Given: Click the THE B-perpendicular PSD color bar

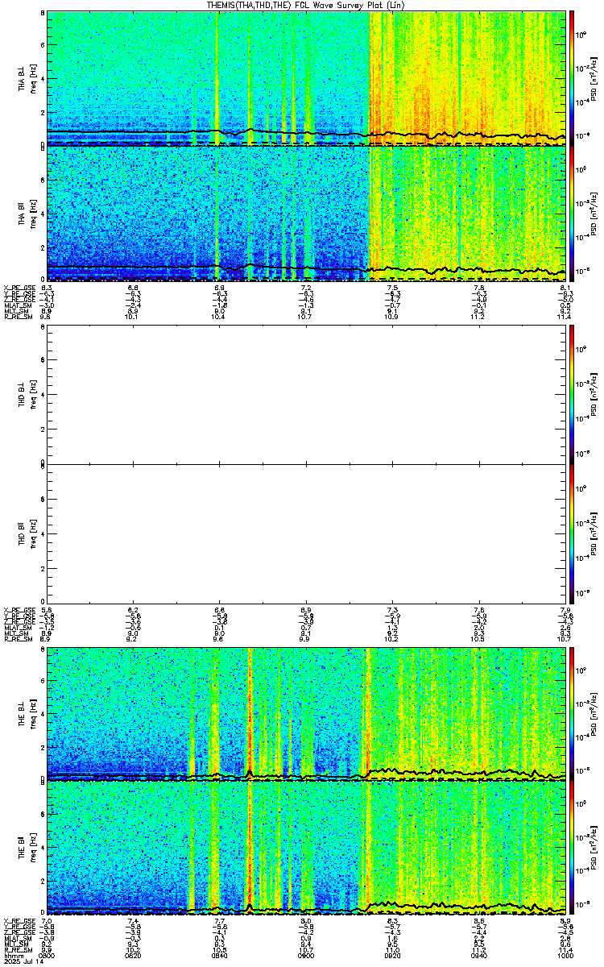Looking at the screenshot, I should pos(573,712).
